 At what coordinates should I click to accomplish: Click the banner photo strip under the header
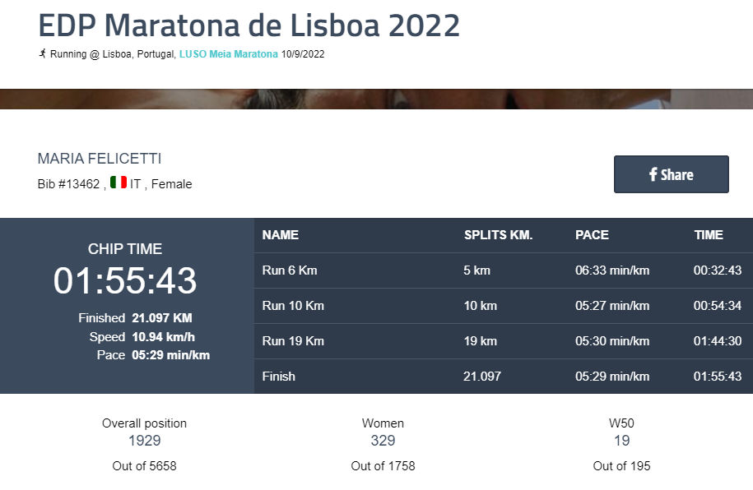point(376,99)
